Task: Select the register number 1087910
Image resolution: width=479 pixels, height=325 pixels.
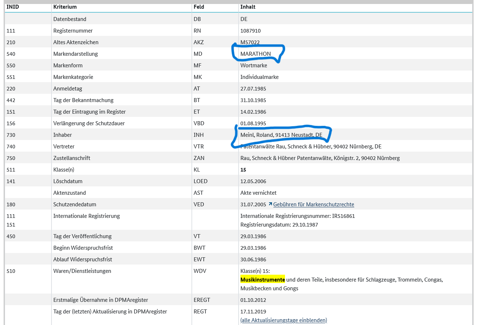Action: pyautogui.click(x=250, y=31)
